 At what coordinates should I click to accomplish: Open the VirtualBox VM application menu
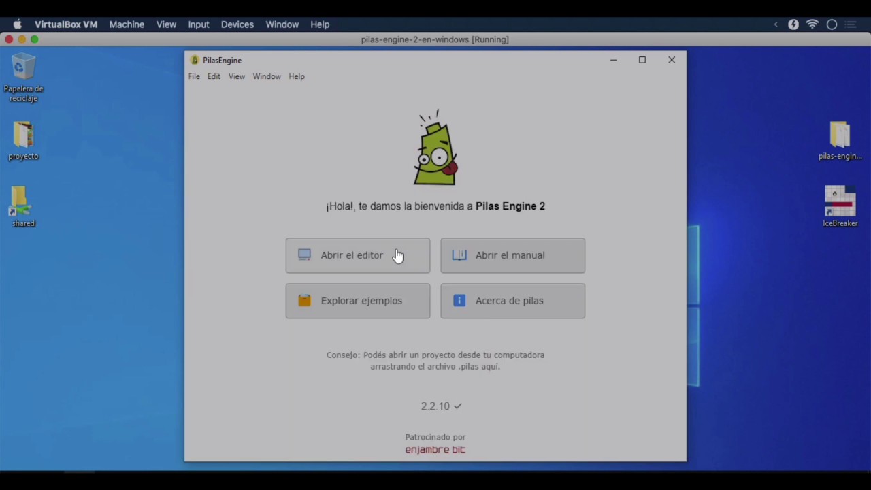pos(66,24)
